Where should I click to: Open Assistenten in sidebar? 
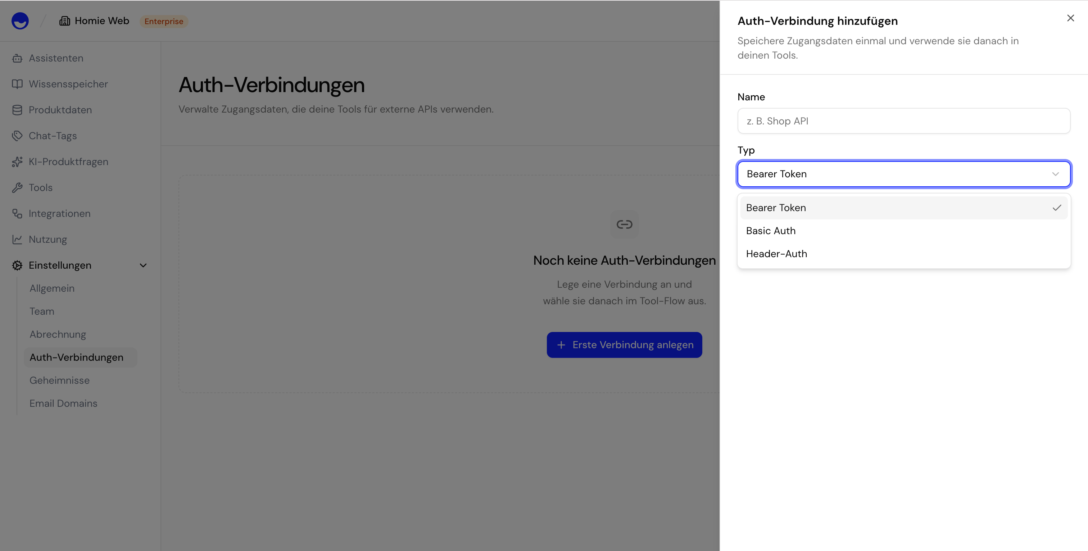(56, 58)
